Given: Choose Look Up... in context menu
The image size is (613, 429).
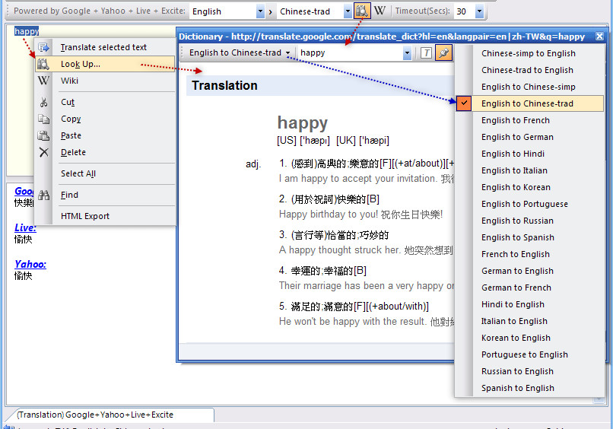Looking at the screenshot, I should (x=105, y=64).
